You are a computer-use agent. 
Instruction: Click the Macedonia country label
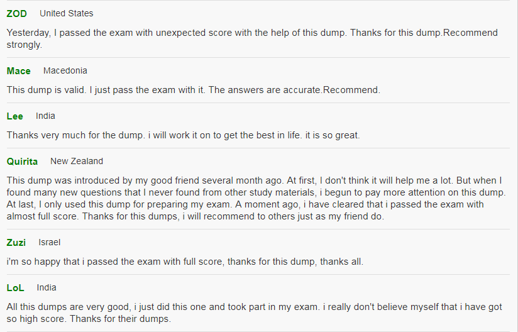[65, 70]
